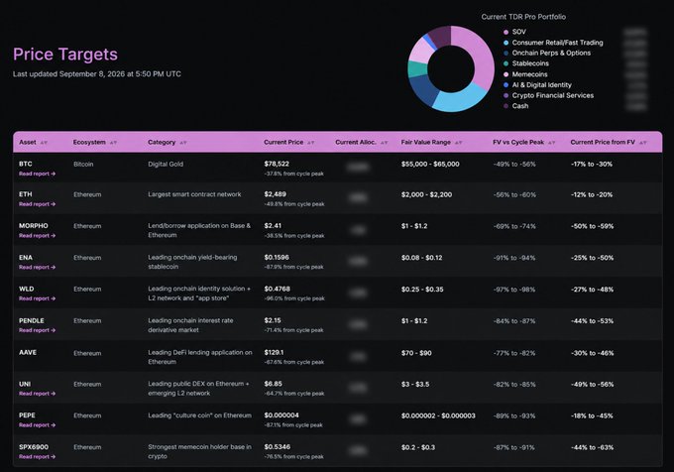
Task: Click Largest smart contract network cell
Action: 194,194
